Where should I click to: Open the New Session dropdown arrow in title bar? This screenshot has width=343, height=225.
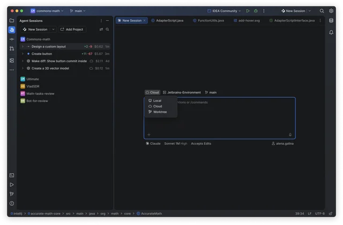[x=310, y=11]
